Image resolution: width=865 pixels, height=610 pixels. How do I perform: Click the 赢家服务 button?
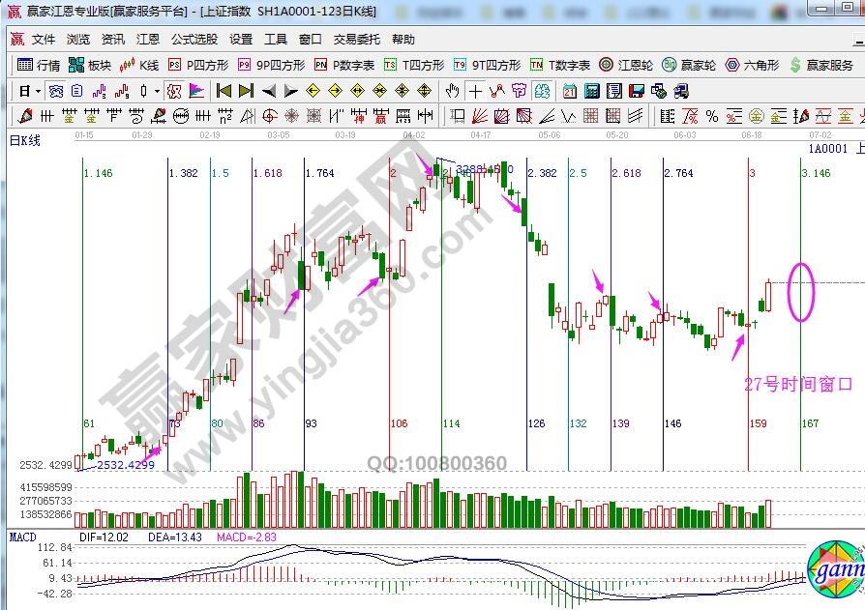[x=822, y=65]
